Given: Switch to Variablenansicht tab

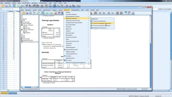Looking at the screenshot, I should click(x=13, y=93).
